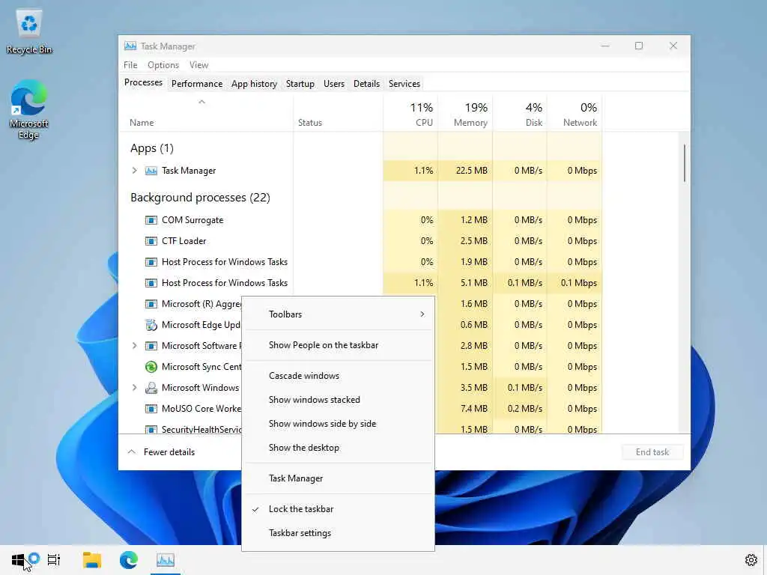Click the sort arrow above Name column

click(x=201, y=102)
